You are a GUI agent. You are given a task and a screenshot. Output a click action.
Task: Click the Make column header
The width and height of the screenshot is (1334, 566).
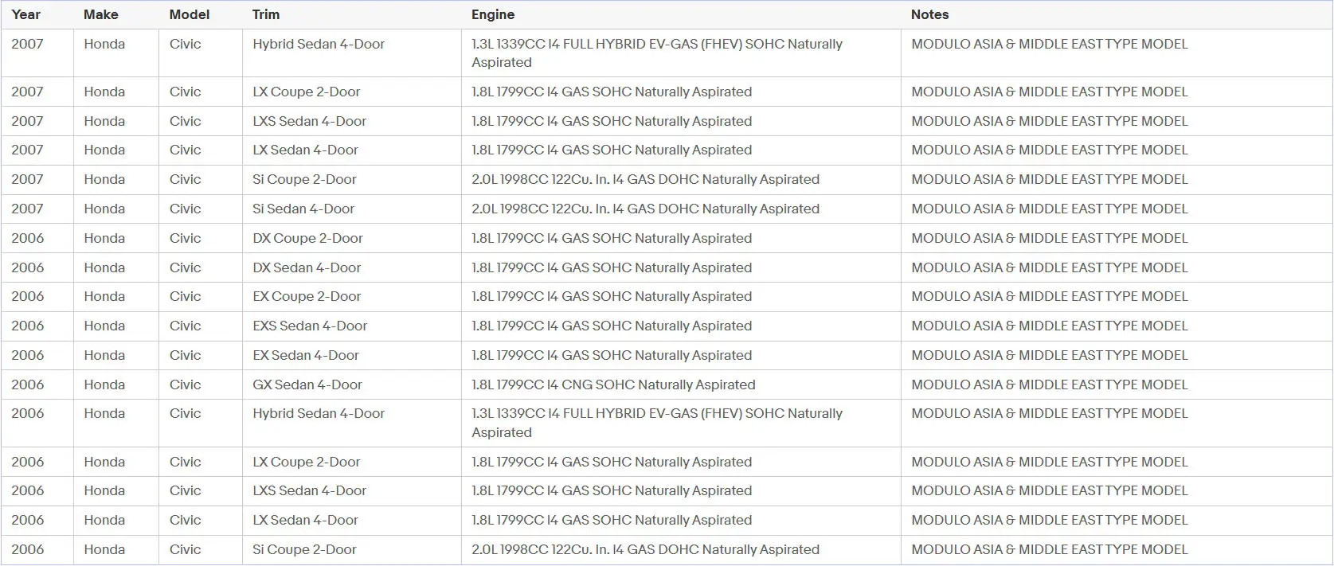(x=101, y=14)
